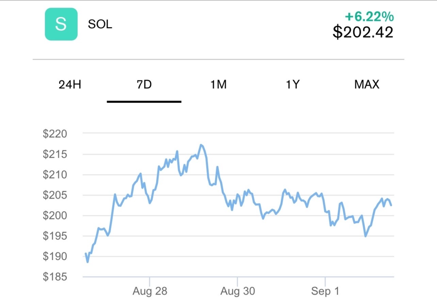Click the $215 y-axis label
Image resolution: width=437 pixels, height=307 pixels.
pos(55,155)
